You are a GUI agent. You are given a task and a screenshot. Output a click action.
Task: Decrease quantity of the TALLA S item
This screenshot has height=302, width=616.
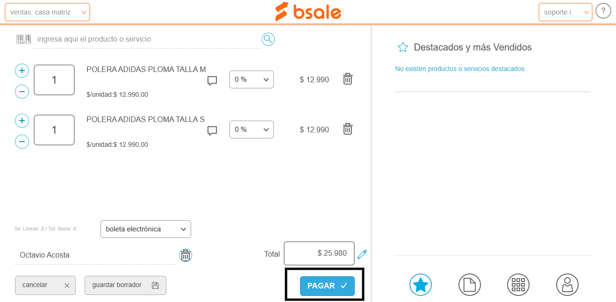click(22, 141)
